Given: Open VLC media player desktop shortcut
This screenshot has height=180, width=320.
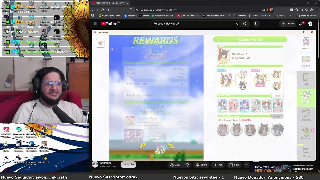Looking at the screenshot, I should (6, 146).
